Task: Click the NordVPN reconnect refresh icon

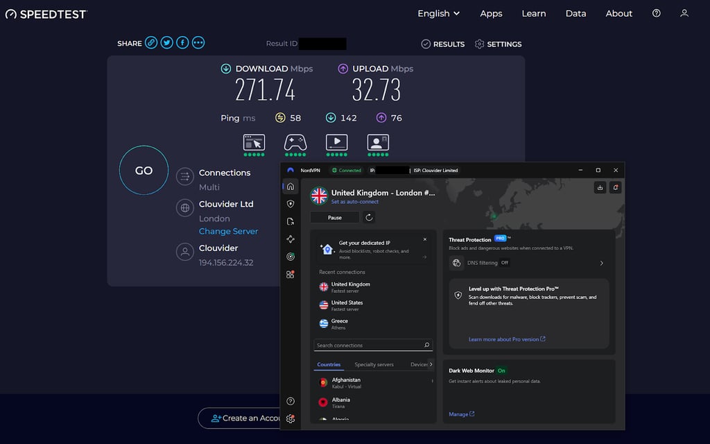Action: pos(369,217)
